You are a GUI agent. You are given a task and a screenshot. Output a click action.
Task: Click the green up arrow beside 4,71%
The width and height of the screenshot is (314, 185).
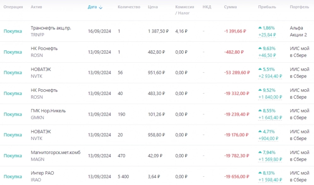click(x=260, y=132)
